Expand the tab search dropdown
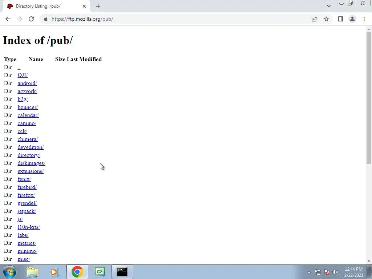Image resolution: width=372 pixels, height=279 pixels. (x=328, y=6)
